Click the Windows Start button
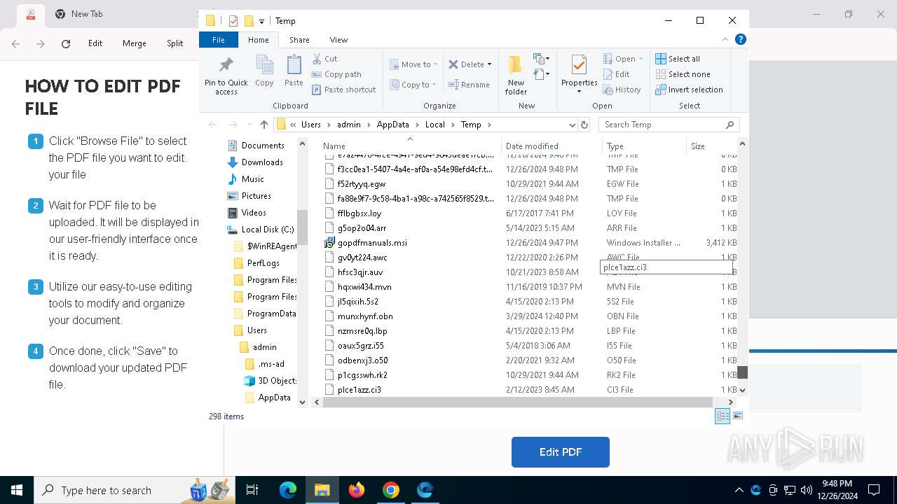The height and width of the screenshot is (504, 897). point(17,490)
